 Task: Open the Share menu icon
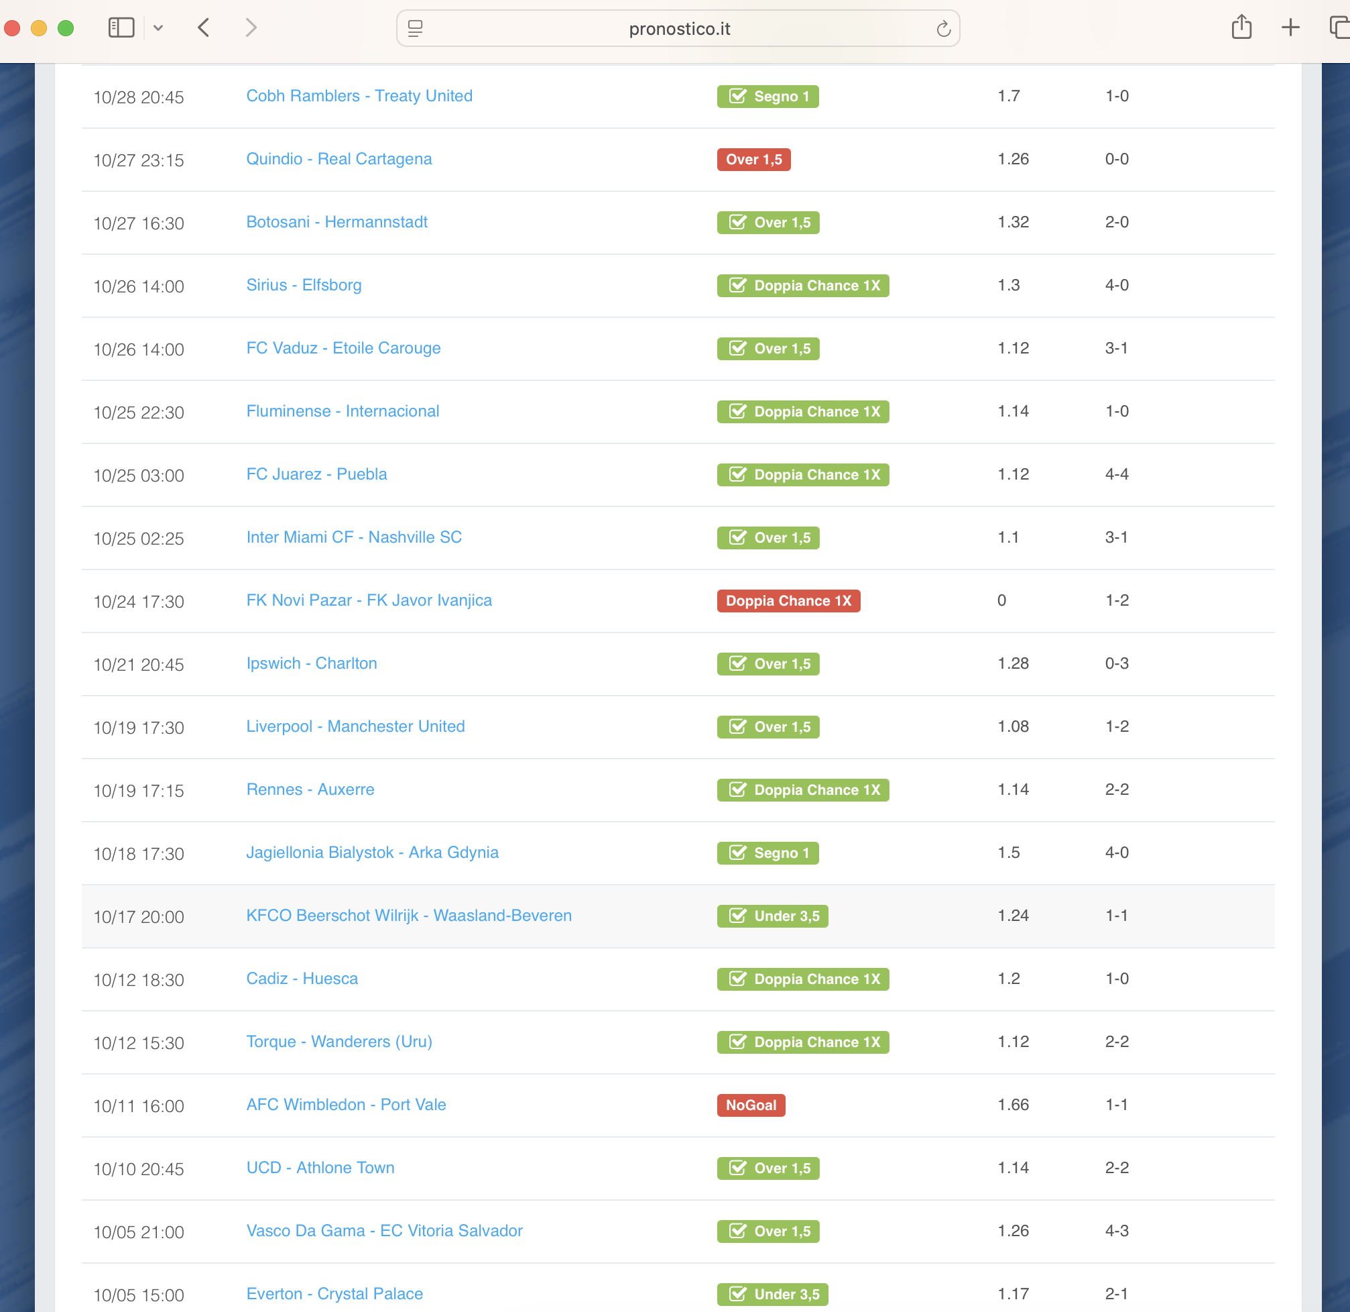point(1241,28)
